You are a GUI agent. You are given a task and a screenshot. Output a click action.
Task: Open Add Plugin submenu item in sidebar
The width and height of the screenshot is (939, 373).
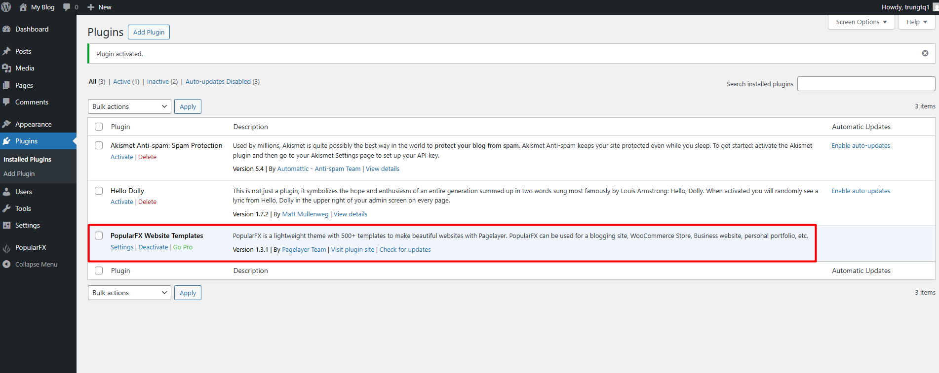[x=19, y=173]
